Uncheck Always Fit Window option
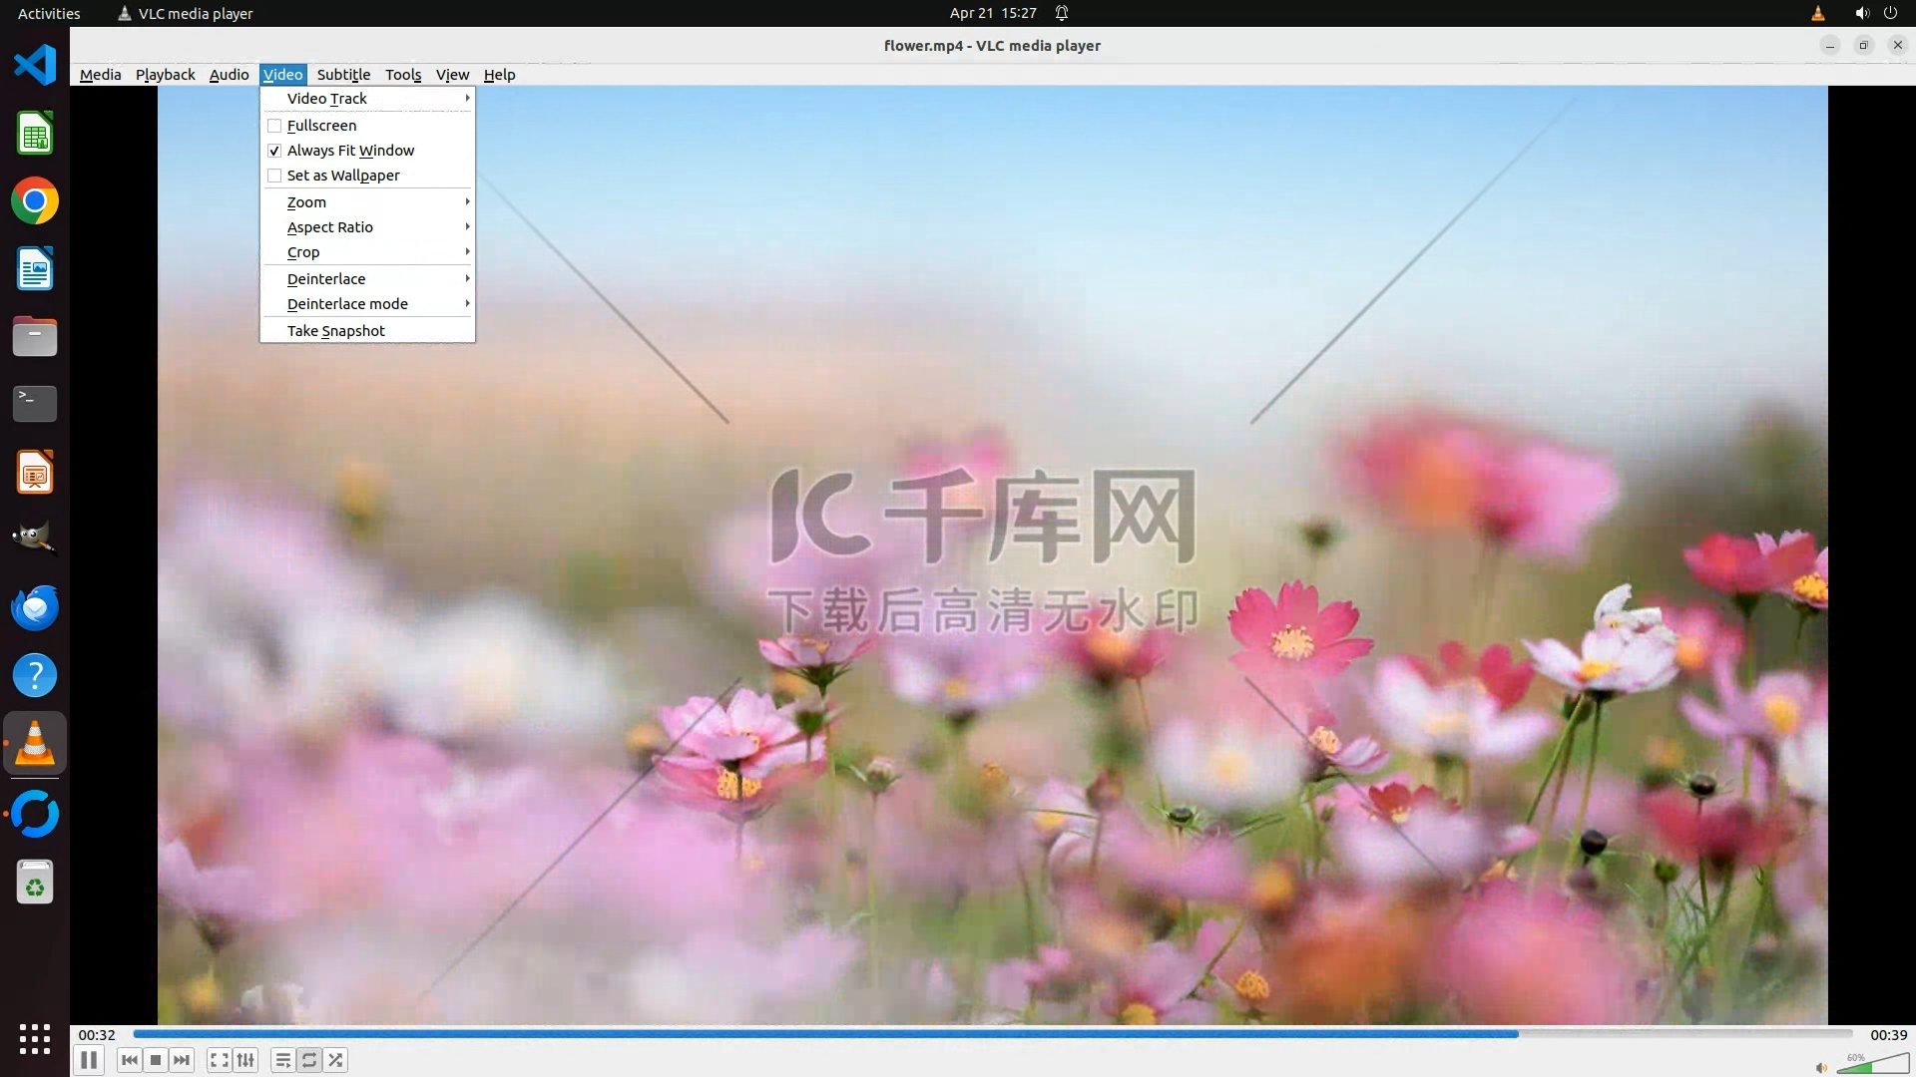The height and width of the screenshot is (1077, 1916). pyautogui.click(x=274, y=151)
